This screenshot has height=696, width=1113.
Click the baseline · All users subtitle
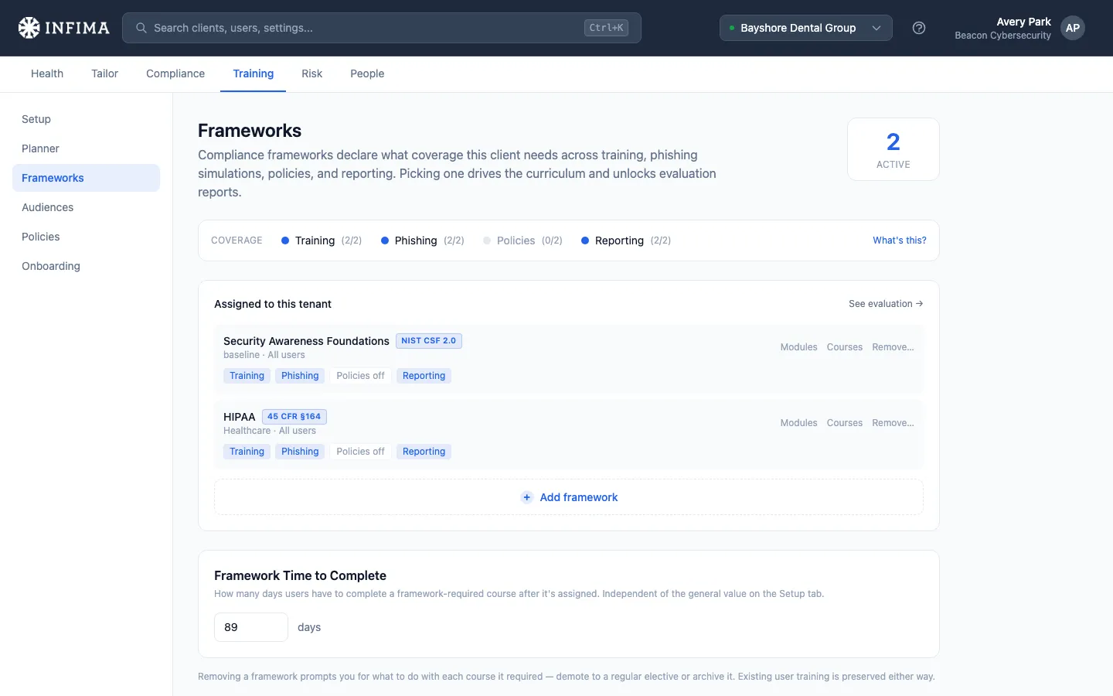pos(264,355)
